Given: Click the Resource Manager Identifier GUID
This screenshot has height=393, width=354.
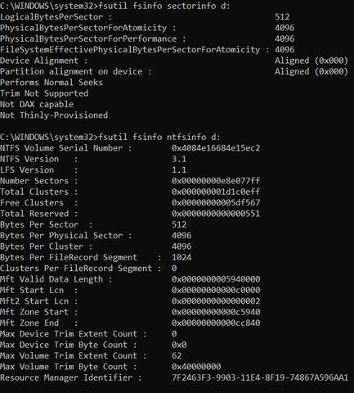Looking at the screenshot, I should [260, 377].
